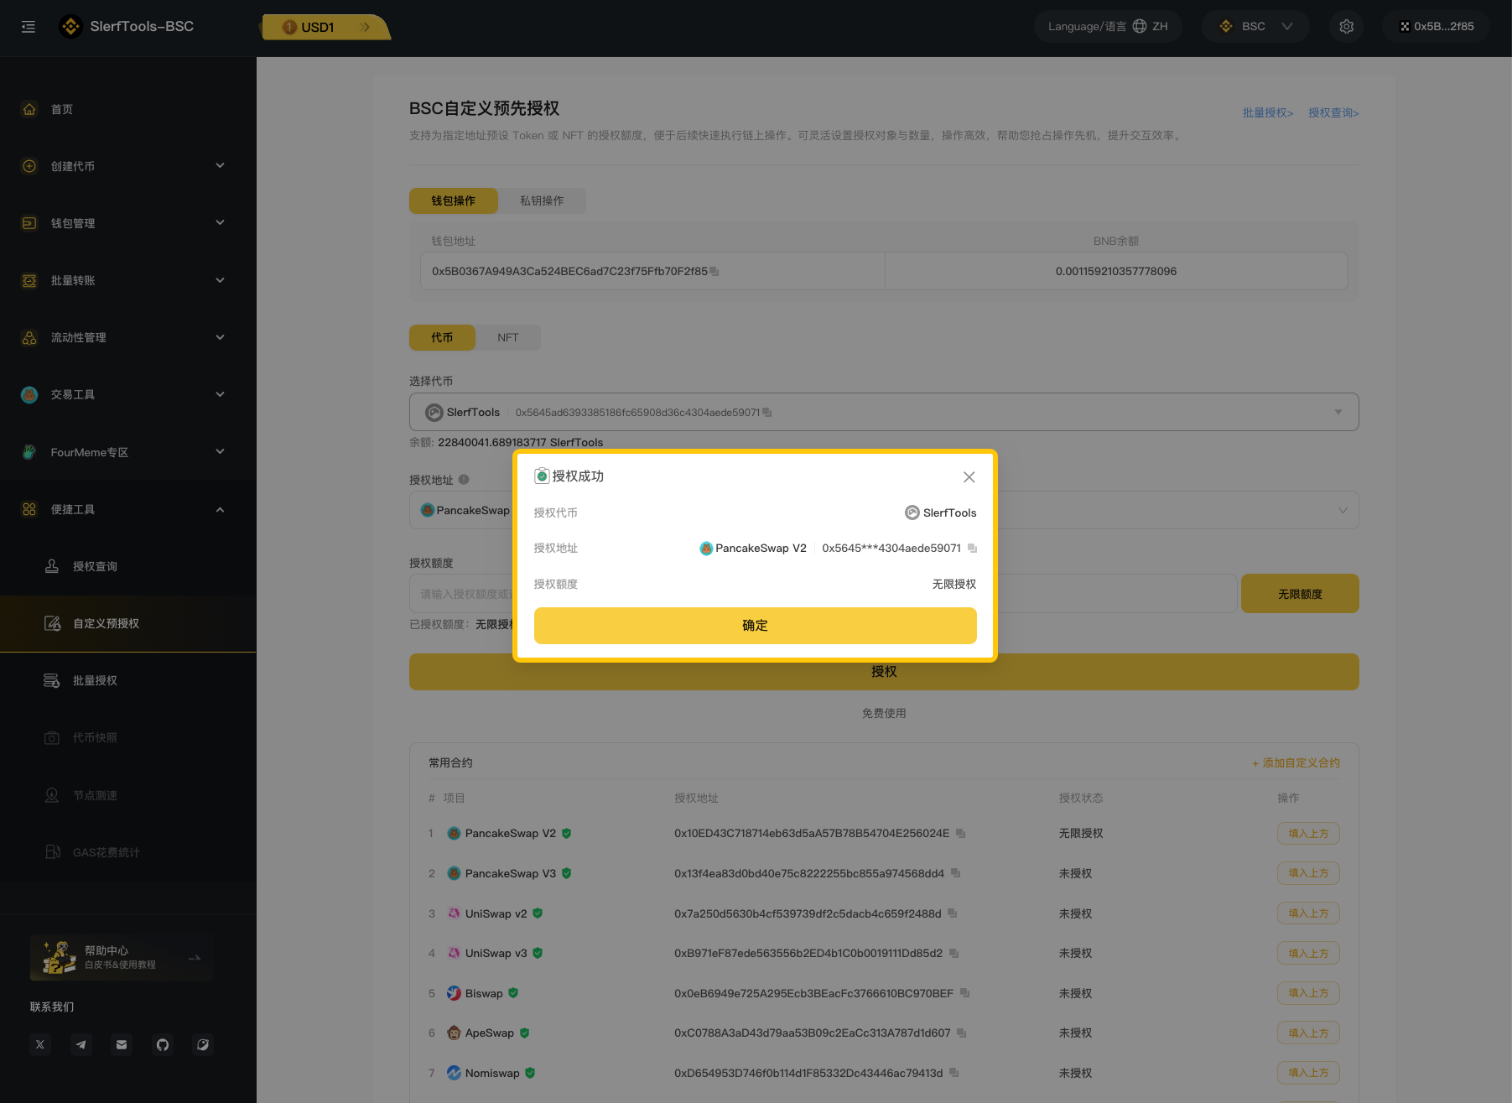Screen dimensions: 1512x1103
Task: Open the BSC network dropdown
Action: tap(1255, 27)
